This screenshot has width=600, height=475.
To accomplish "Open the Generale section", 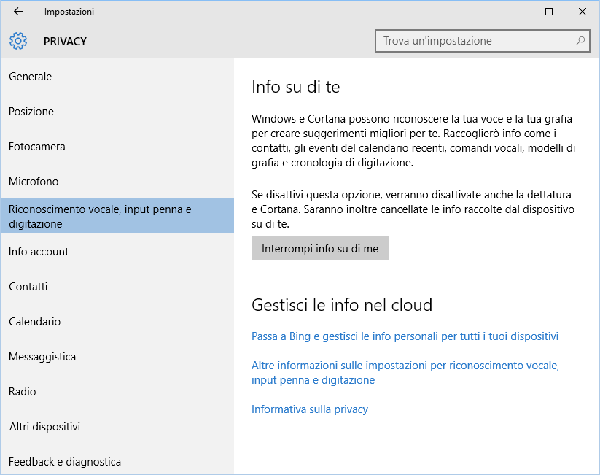I will point(117,77).
